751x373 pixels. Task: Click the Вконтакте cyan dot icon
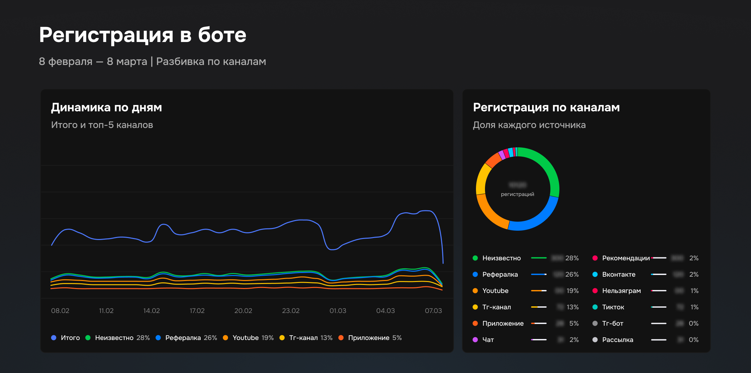595,274
